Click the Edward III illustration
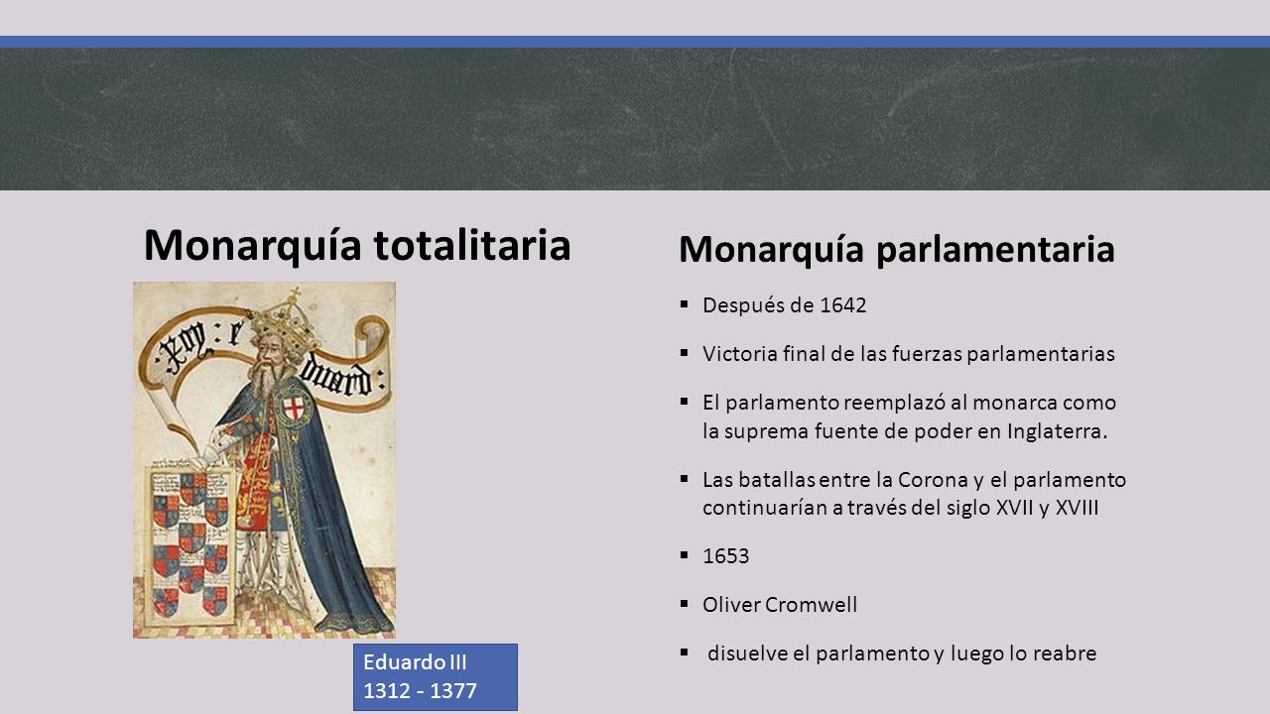1270x714 pixels. pos(264,459)
